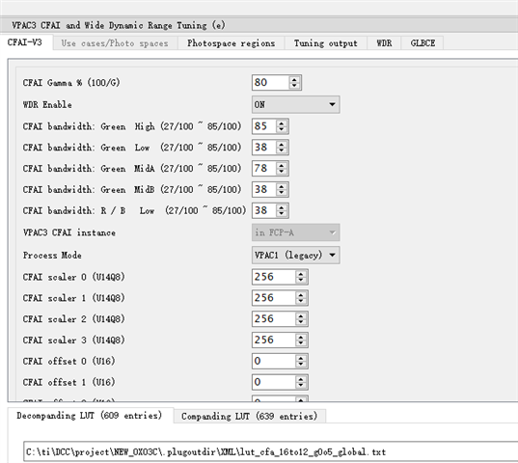Click the Process Mode label

point(52,256)
